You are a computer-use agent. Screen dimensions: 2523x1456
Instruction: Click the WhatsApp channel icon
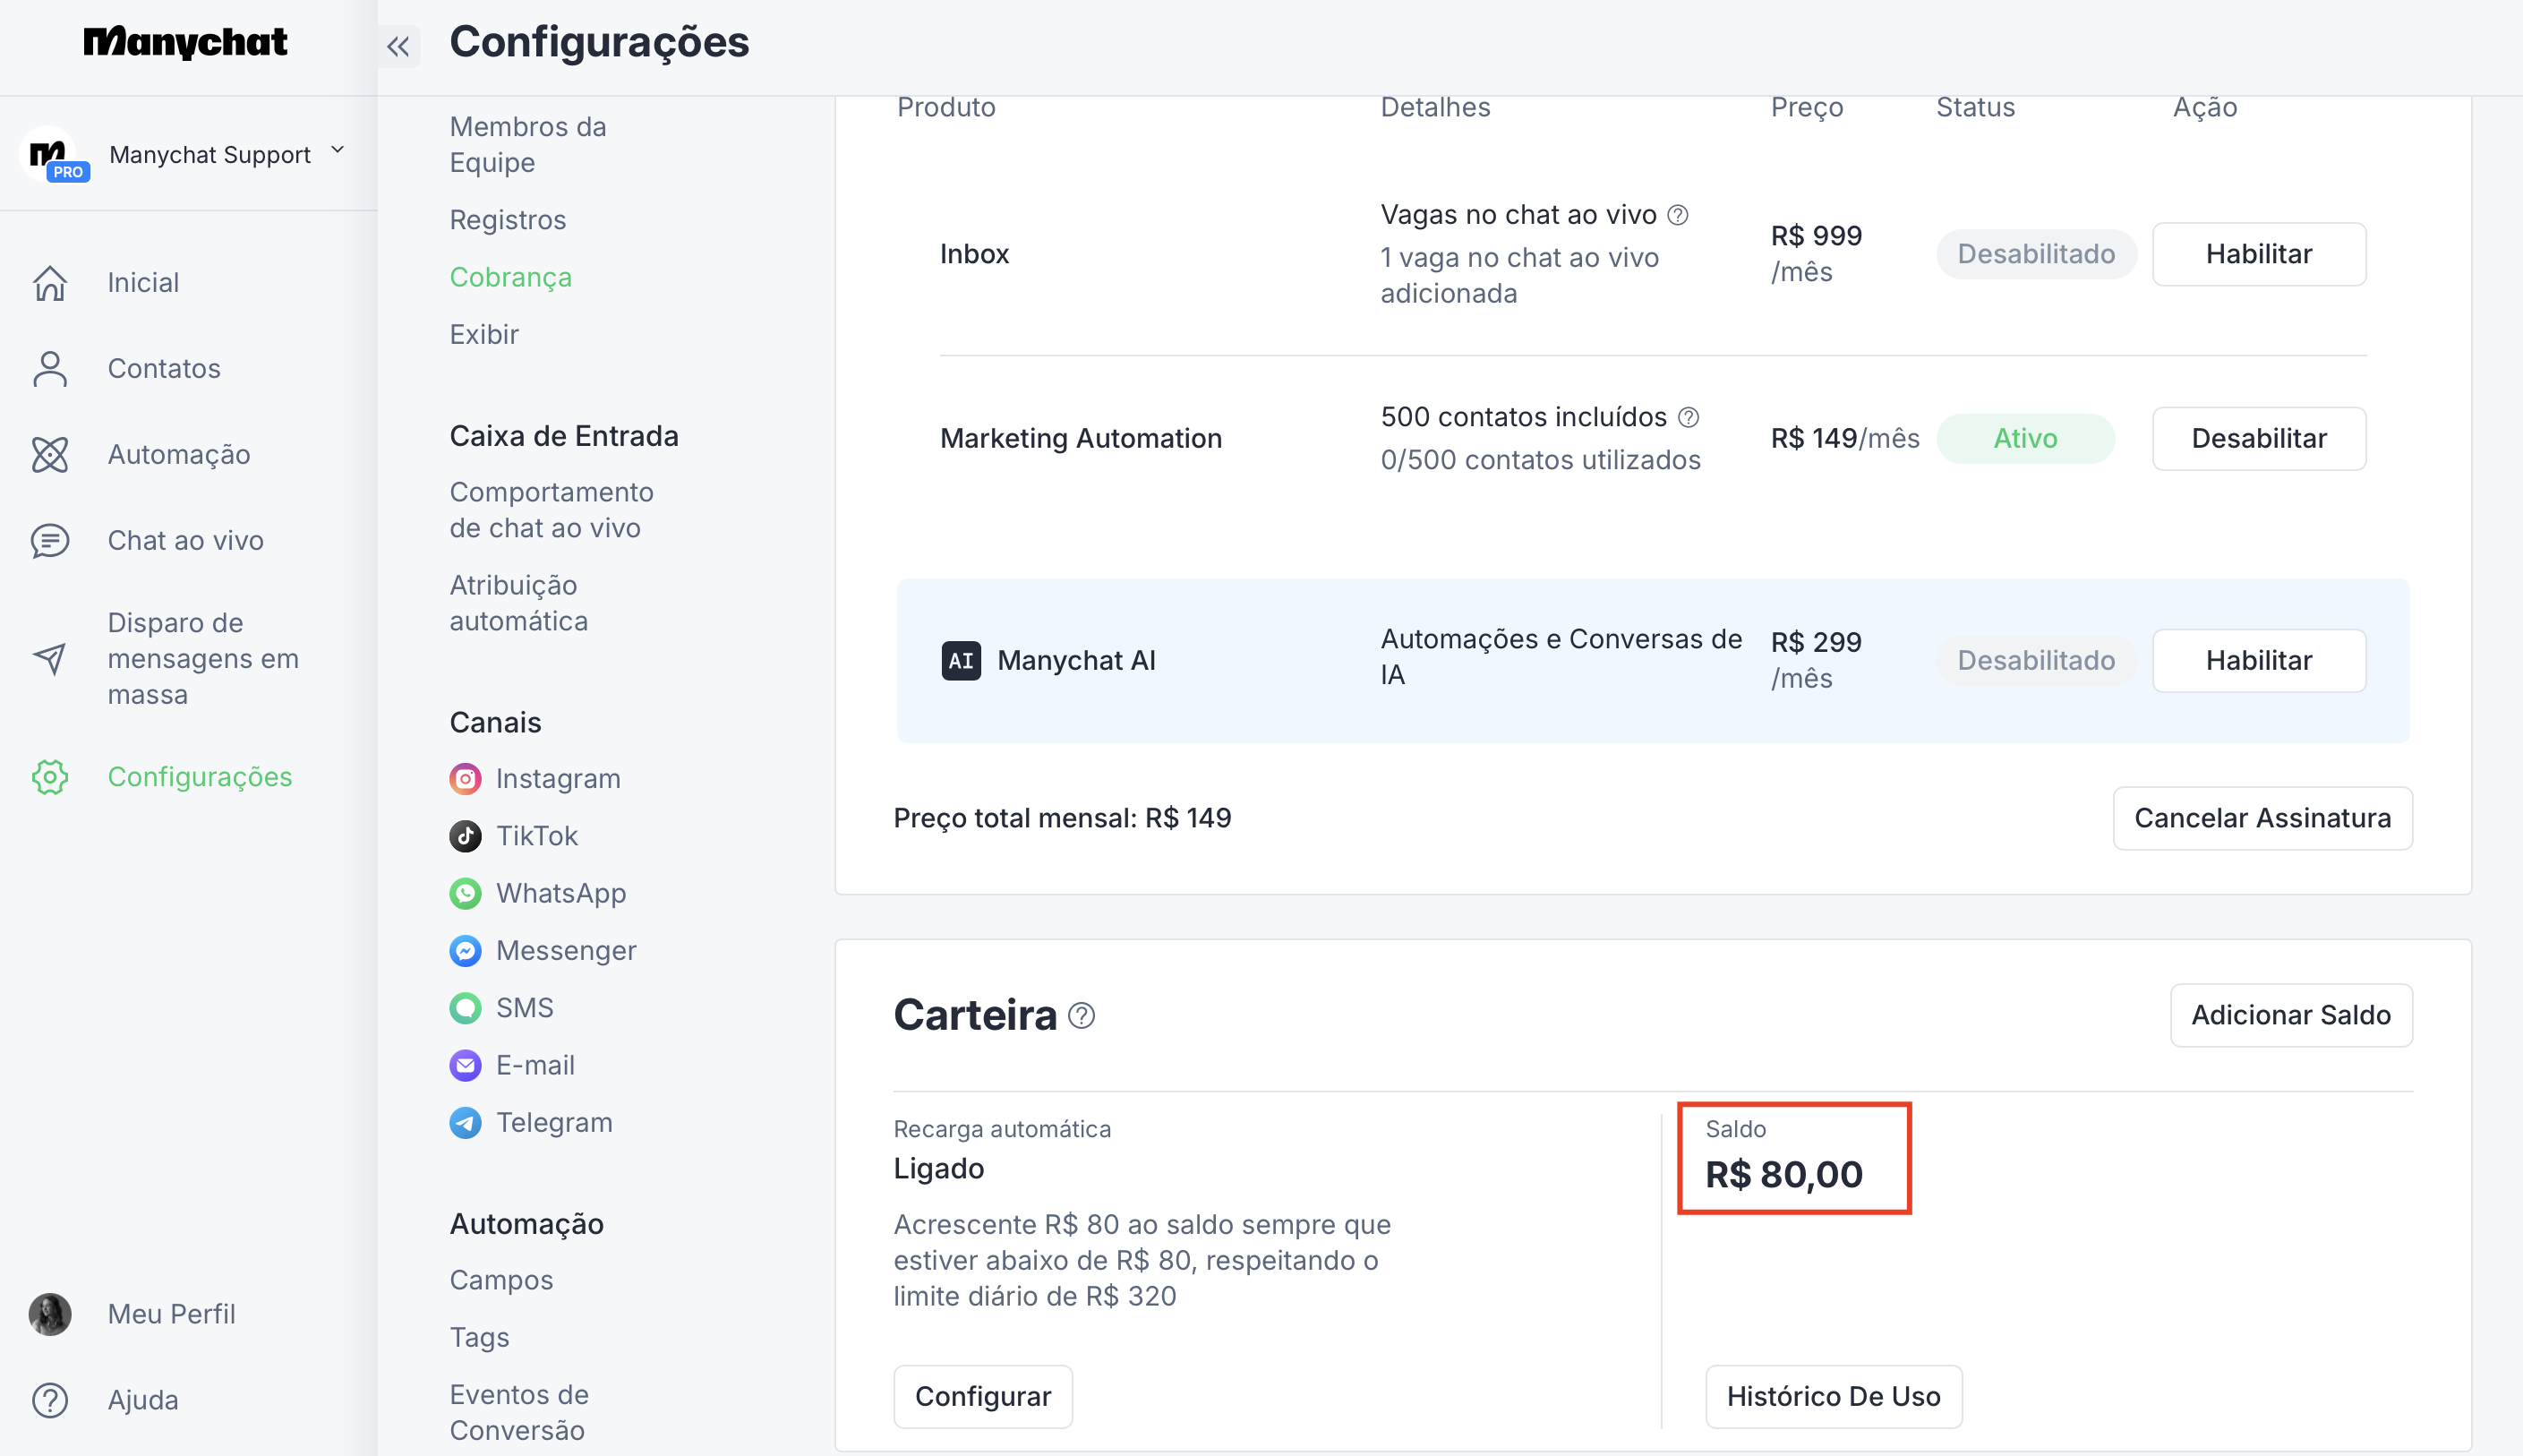click(465, 893)
